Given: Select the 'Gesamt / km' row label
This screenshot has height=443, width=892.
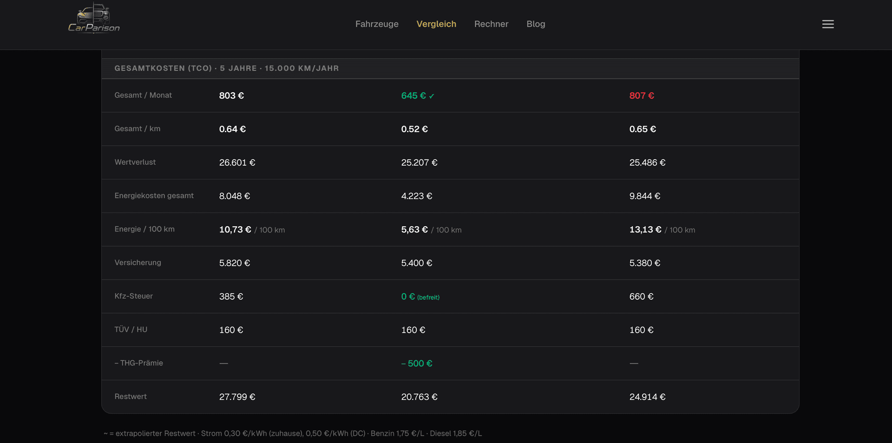Looking at the screenshot, I should click(138, 128).
